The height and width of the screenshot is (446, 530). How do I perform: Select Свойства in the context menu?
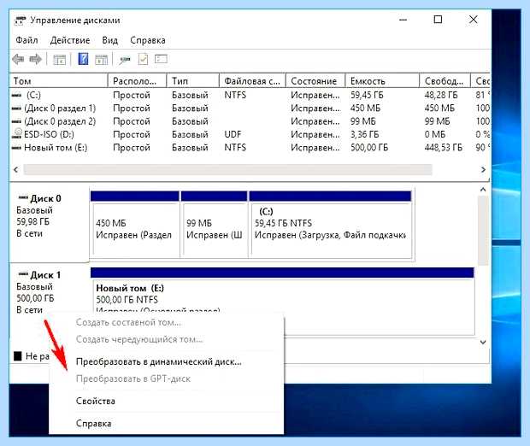[x=96, y=401]
